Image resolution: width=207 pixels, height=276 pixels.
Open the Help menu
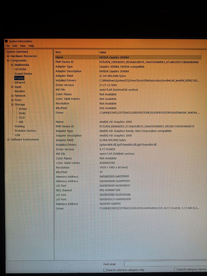pyautogui.click(x=31, y=46)
